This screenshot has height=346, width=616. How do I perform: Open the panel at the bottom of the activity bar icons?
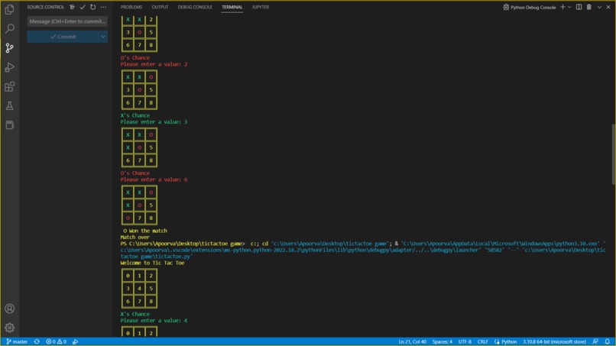[9, 125]
